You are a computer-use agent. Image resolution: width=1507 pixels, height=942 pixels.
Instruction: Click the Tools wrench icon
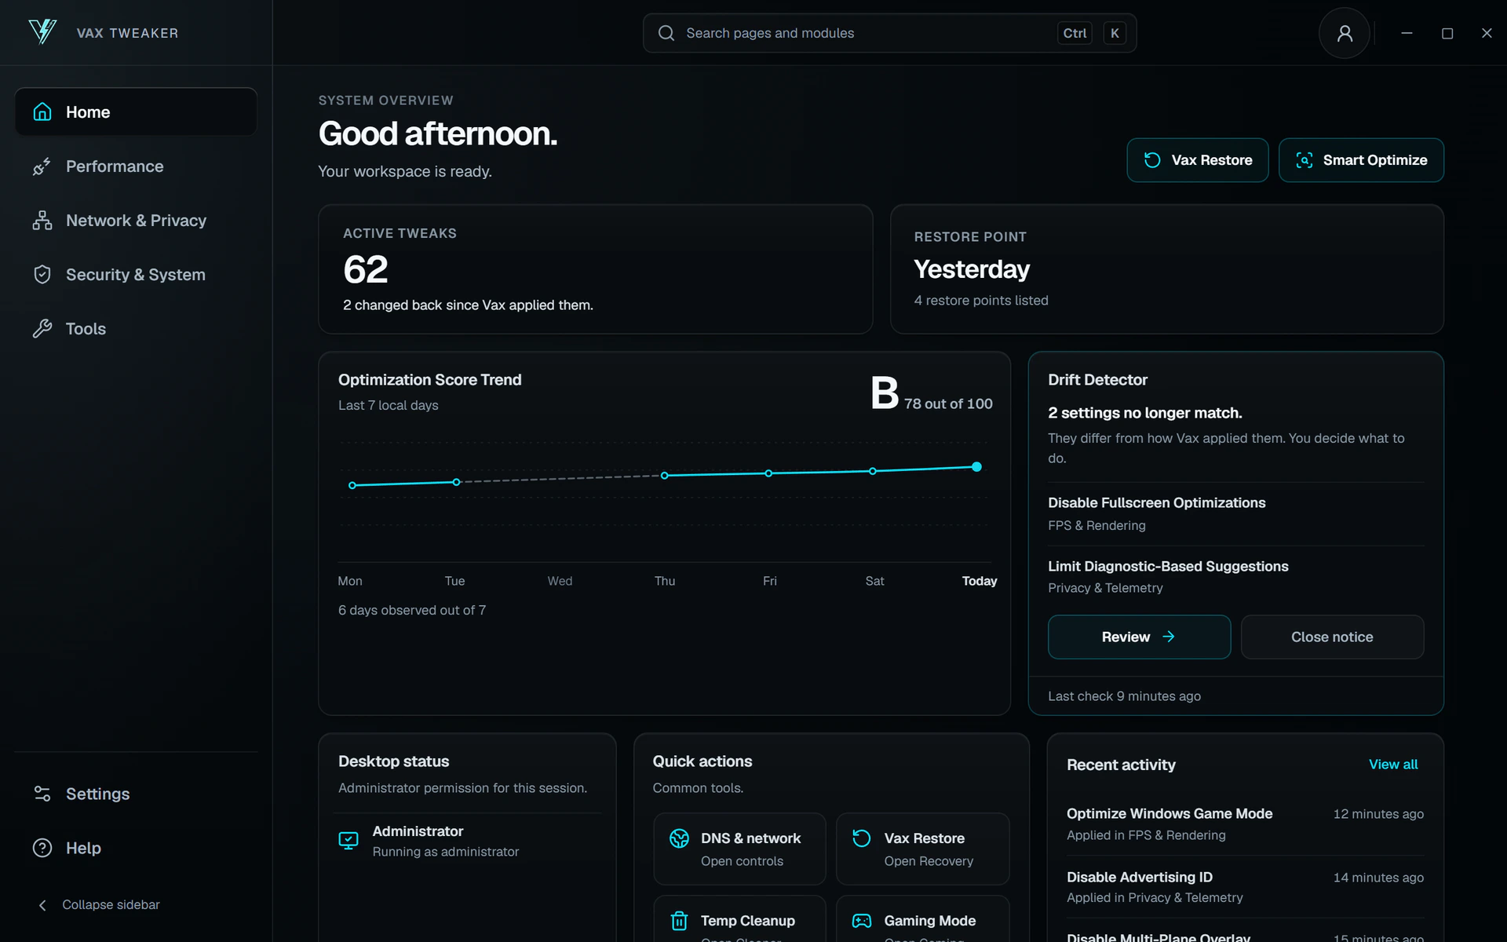click(42, 329)
